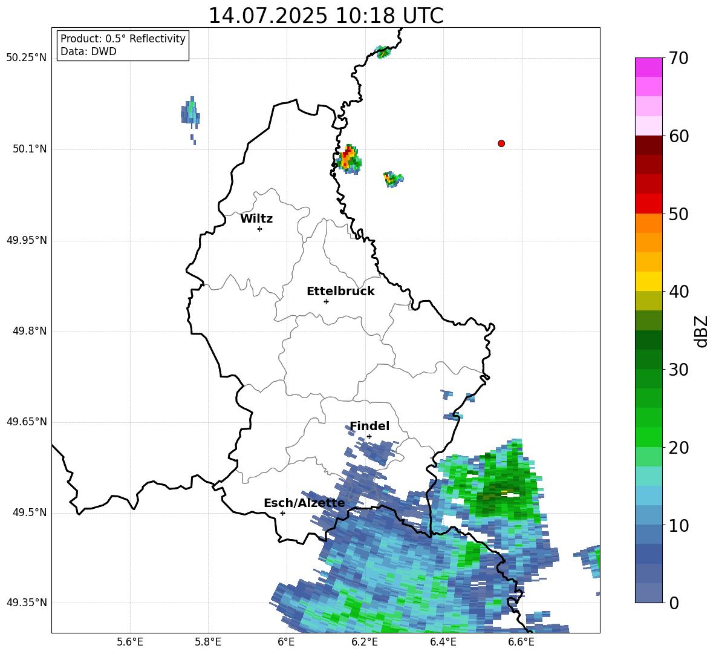Select the small echo near 50.25°N on the border
This screenshot has height=654, width=716.
[383, 52]
